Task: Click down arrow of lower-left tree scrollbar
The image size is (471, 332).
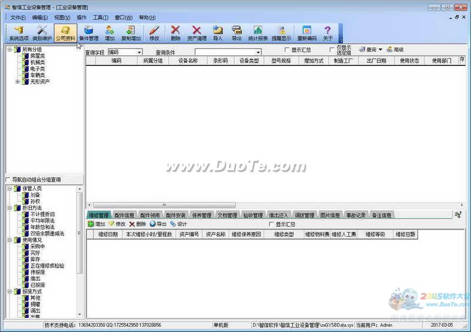Action: [x=79, y=314]
